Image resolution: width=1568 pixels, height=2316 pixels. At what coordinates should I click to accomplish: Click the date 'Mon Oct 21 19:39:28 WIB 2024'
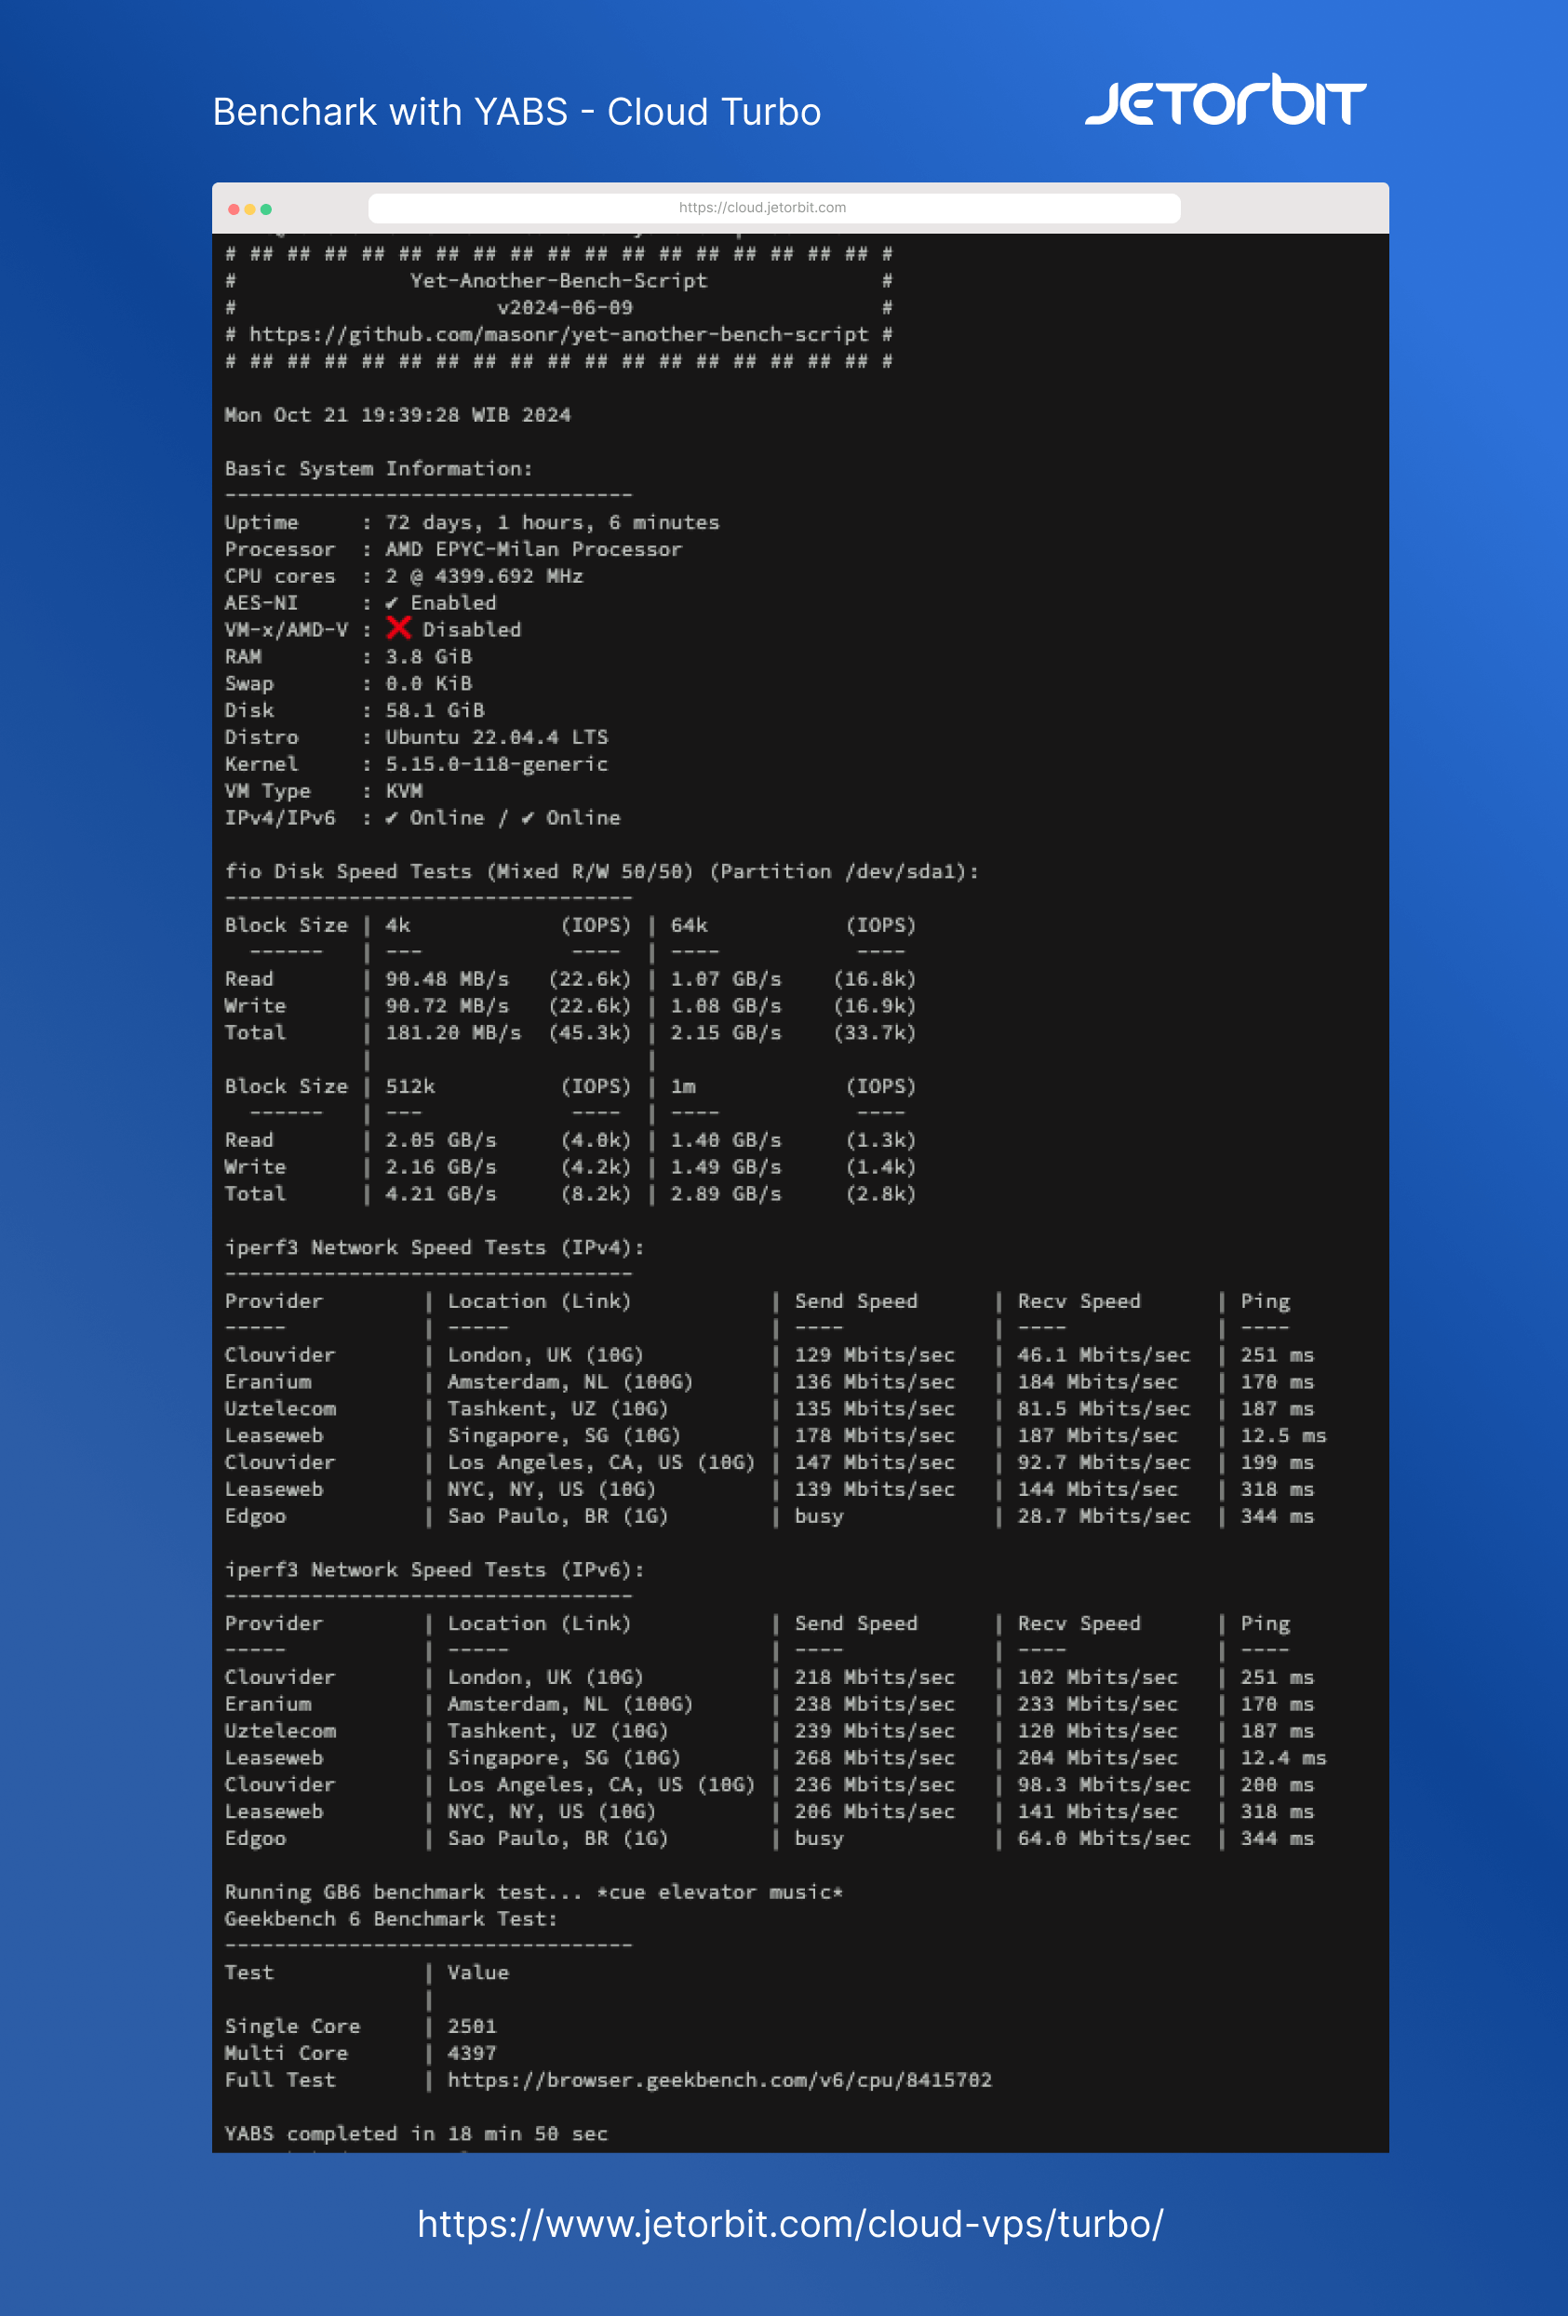397,415
